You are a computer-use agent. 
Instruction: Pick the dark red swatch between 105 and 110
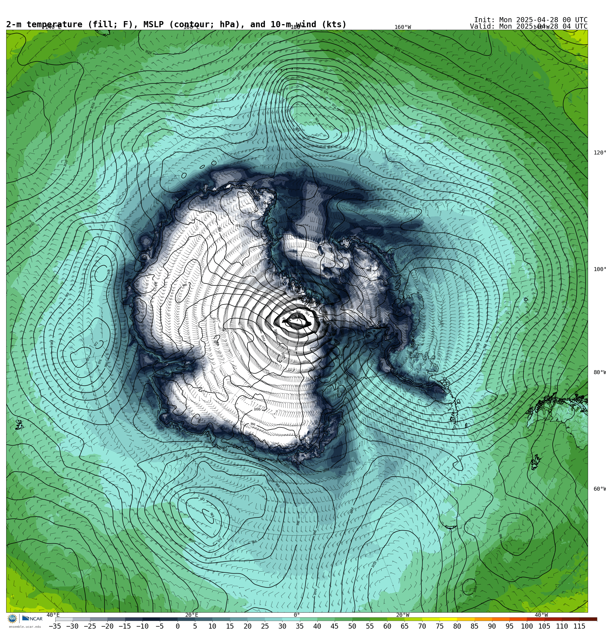[x=553, y=619]
